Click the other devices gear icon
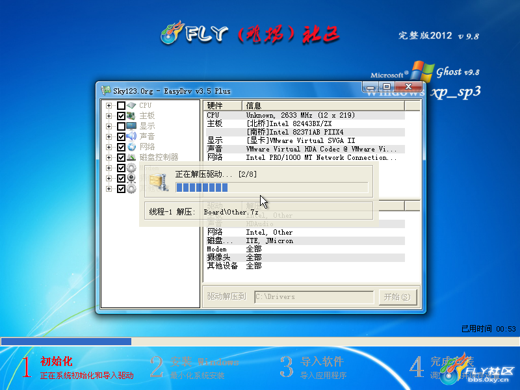The image size is (520, 390). [x=131, y=188]
